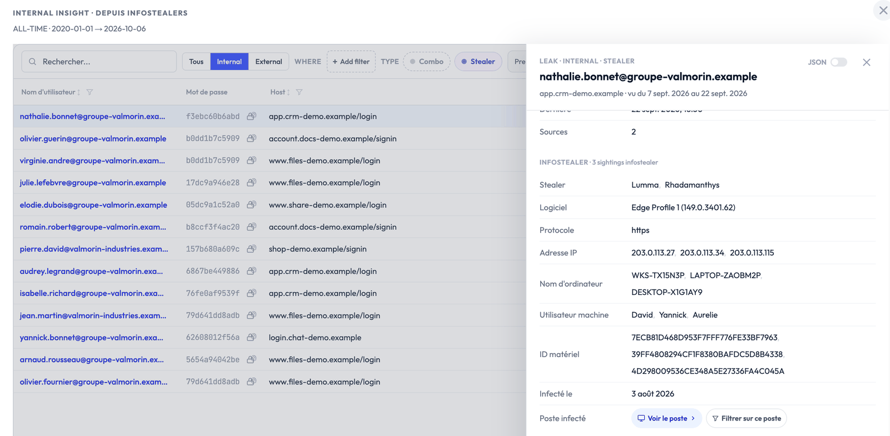The height and width of the screenshot is (436, 890).
Task: Focus the Rechercher search field
Action: (99, 62)
